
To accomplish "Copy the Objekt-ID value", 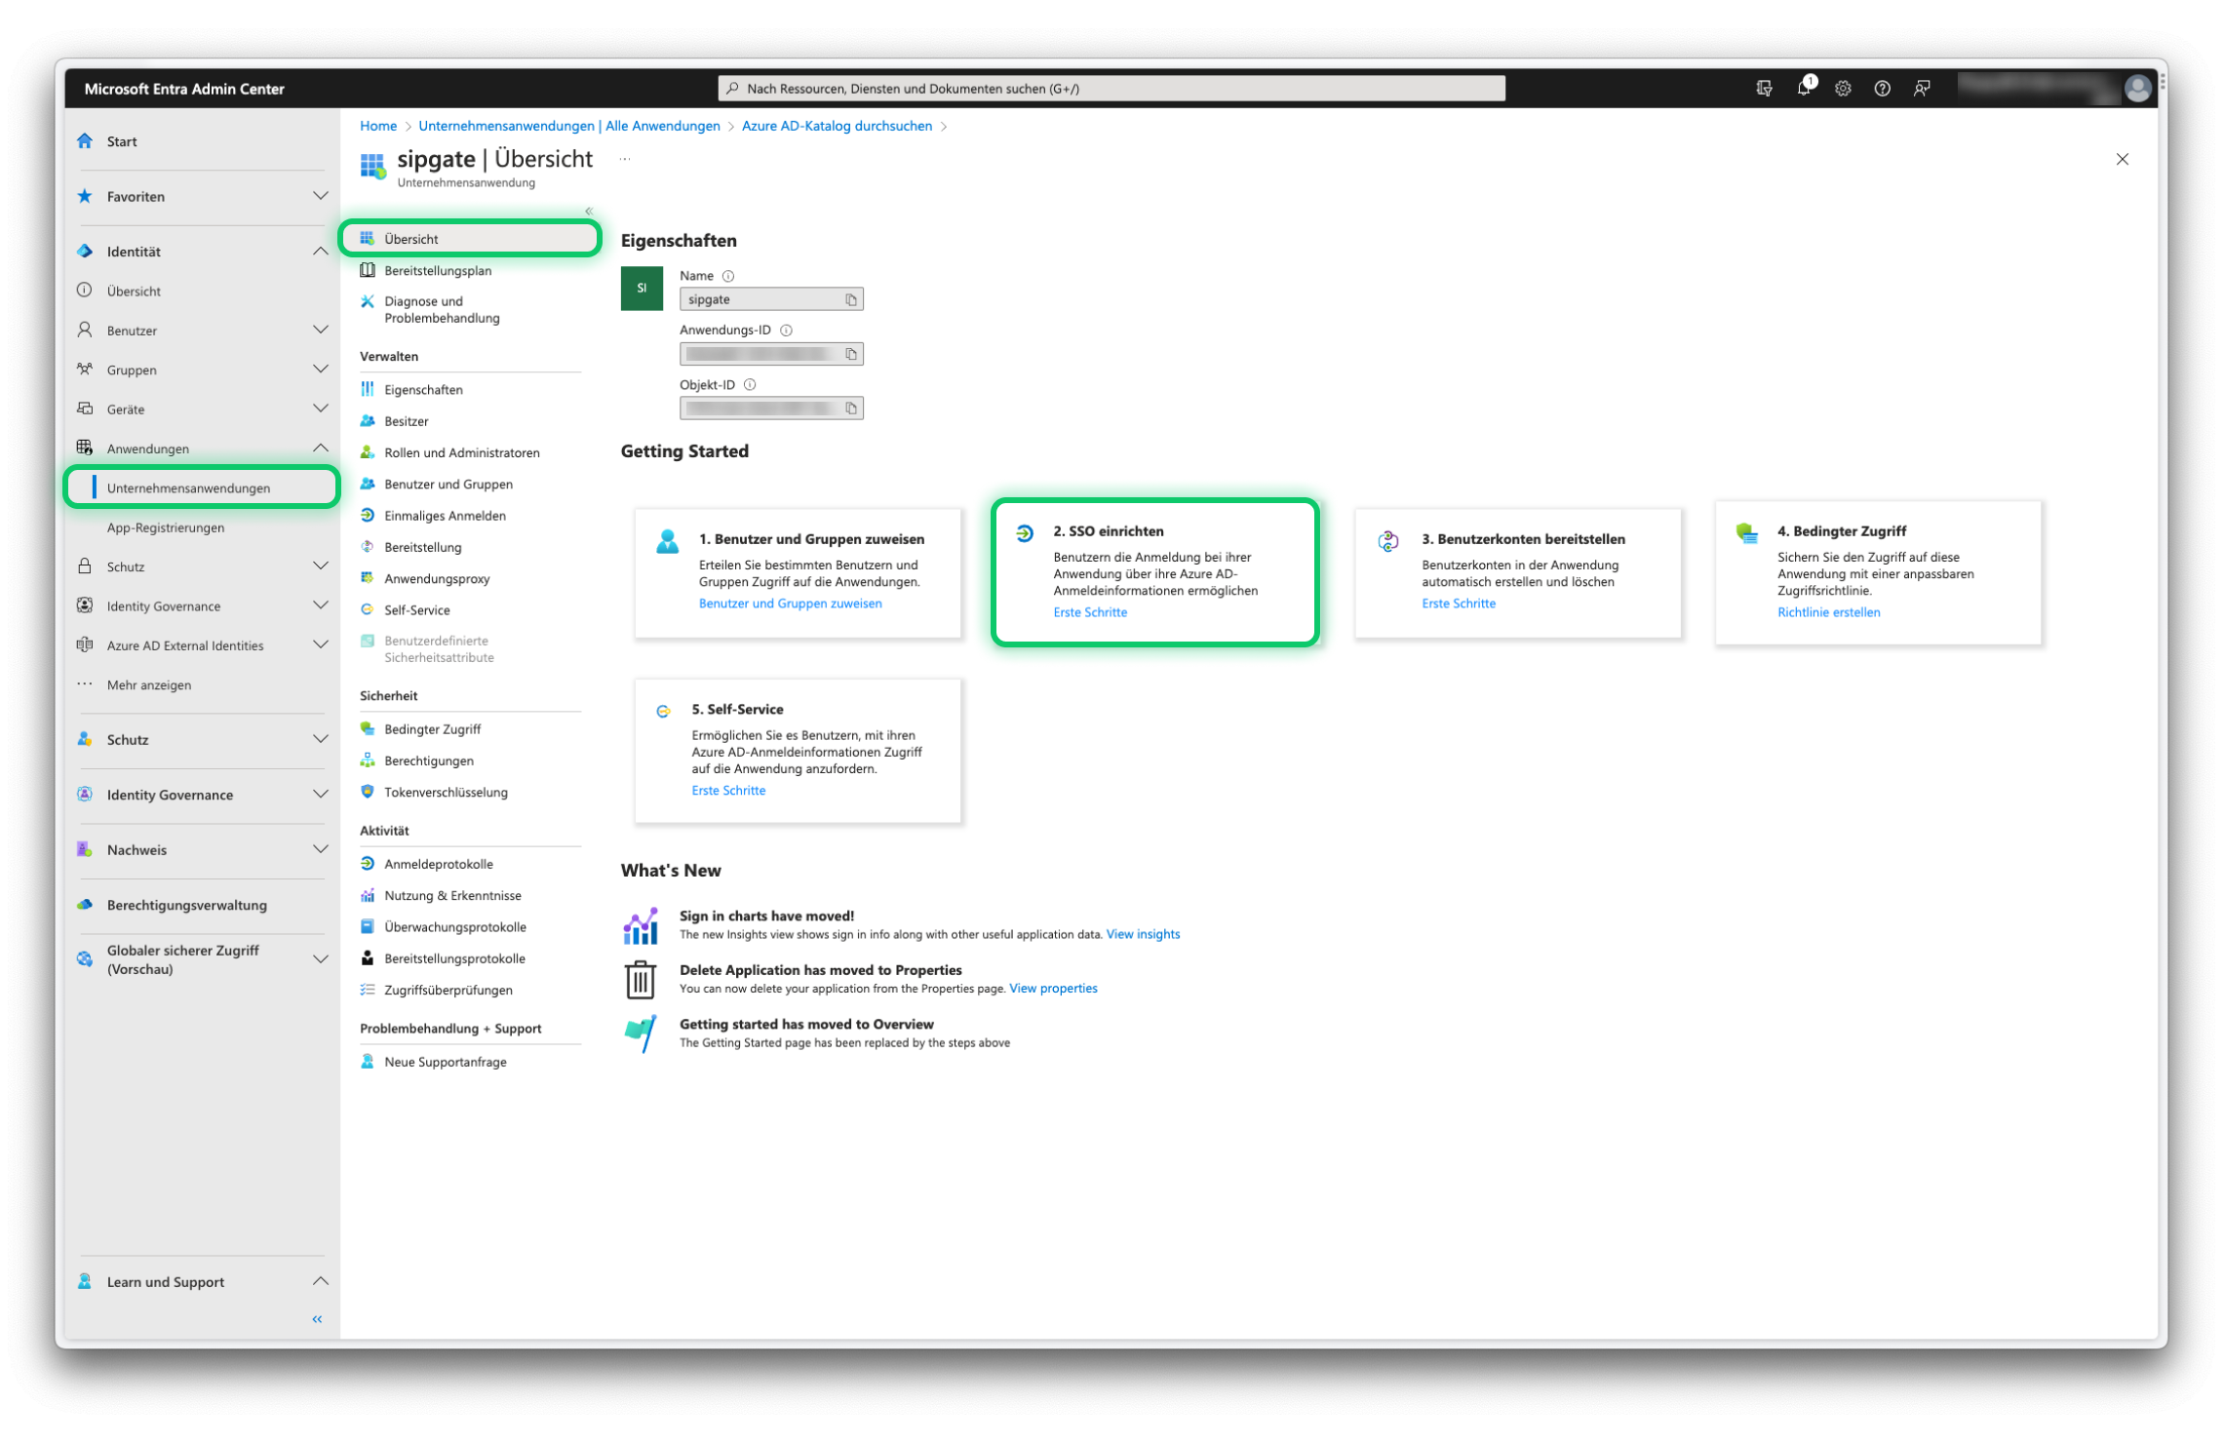I will (853, 408).
